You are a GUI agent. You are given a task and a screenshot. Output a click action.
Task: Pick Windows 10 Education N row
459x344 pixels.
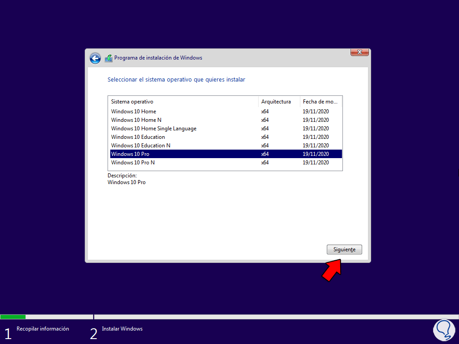point(226,146)
